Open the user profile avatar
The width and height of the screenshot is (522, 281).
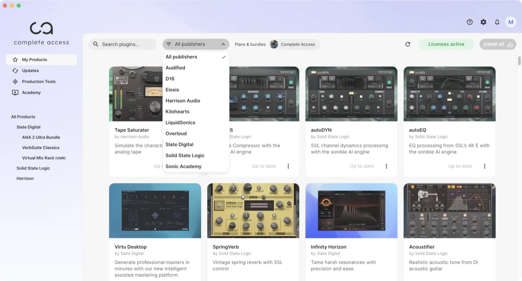click(511, 22)
